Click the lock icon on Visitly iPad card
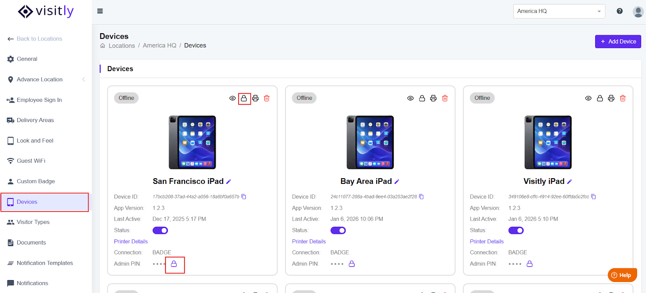Viewport: 646px width, 293px height. [600, 98]
